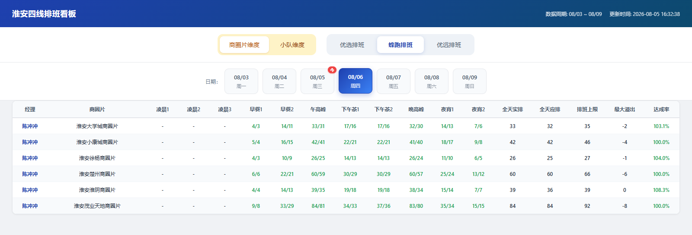Image resolution: width=692 pixels, height=235 pixels.
Task: Switch to 小队维度 view
Action: 292,45
